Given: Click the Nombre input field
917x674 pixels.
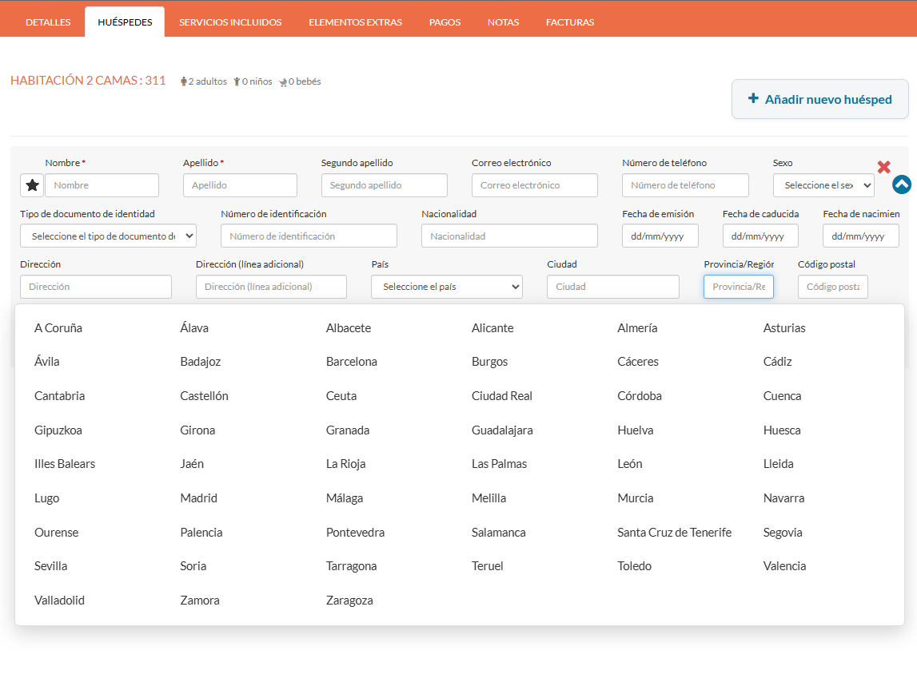Looking at the screenshot, I should click(102, 185).
